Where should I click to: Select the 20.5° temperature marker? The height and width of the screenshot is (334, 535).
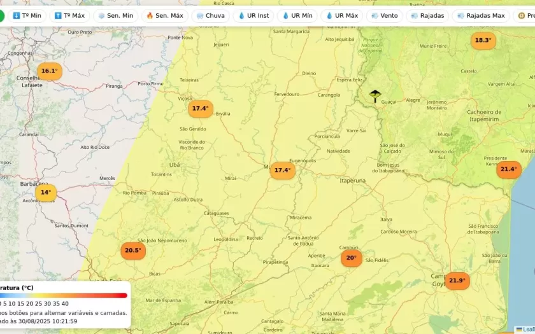pos(133,251)
